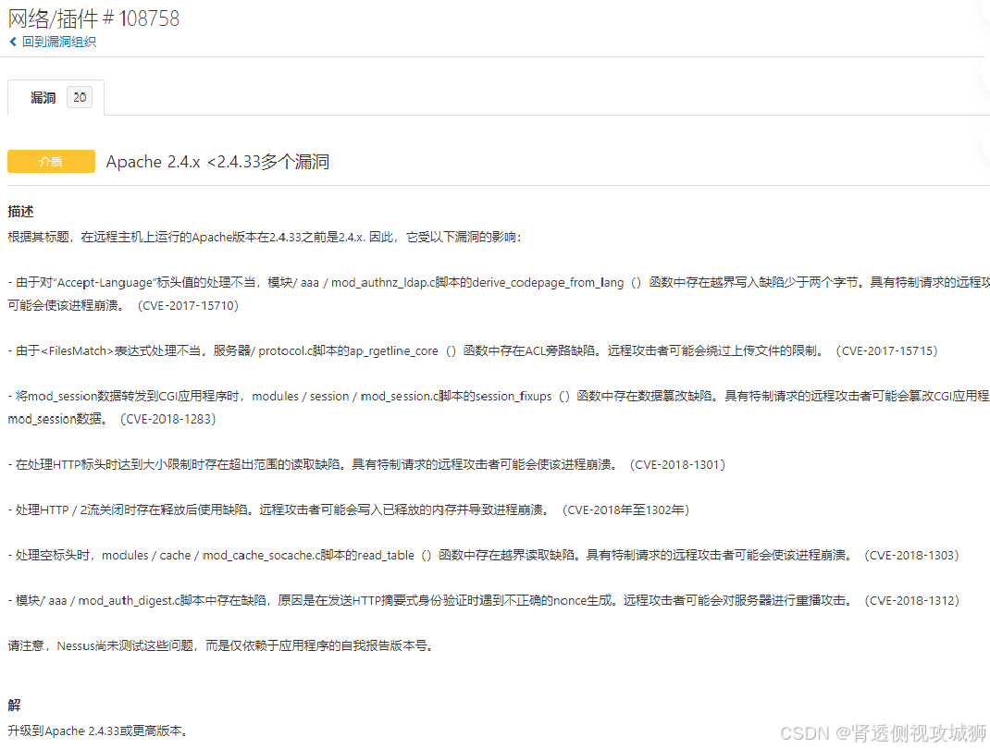Click the line mentioning mod_auth_digest.c
This screenshot has width=990, height=749.
click(x=484, y=601)
